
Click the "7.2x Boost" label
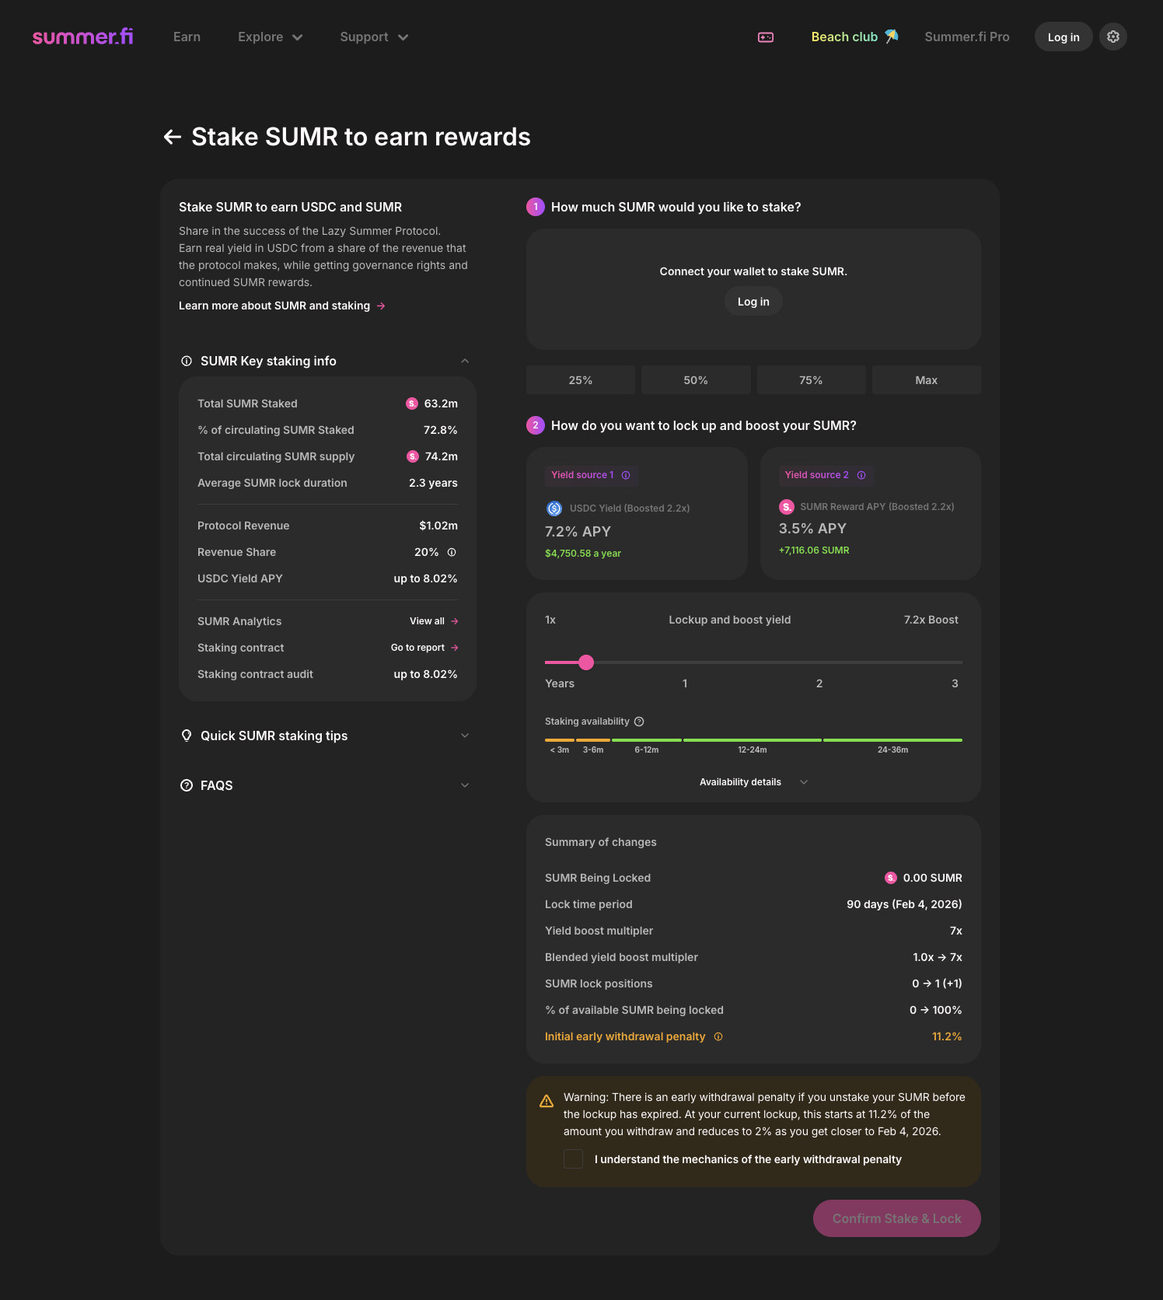[x=931, y=620]
